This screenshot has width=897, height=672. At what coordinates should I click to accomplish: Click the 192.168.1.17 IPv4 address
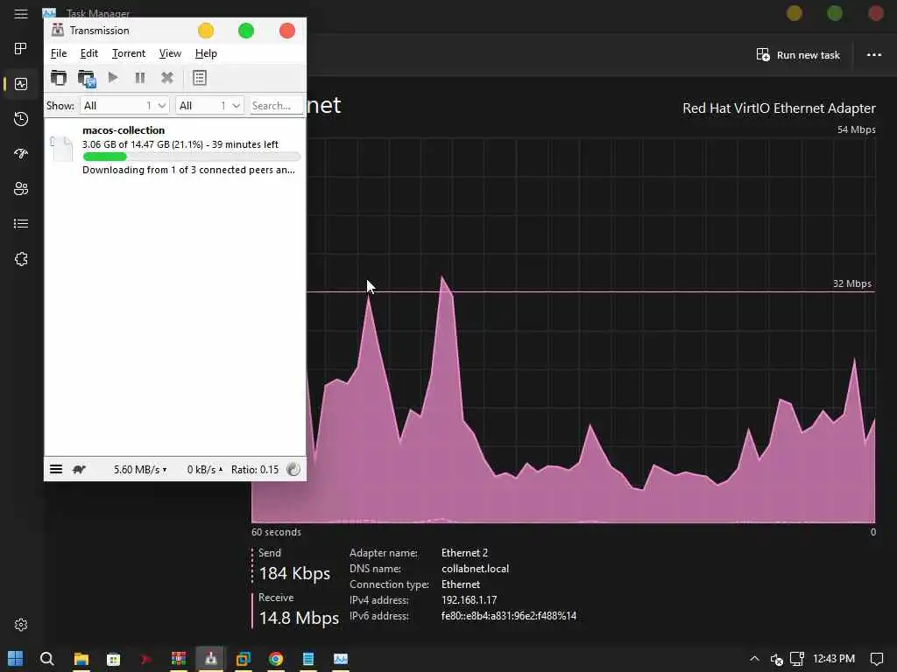click(470, 600)
